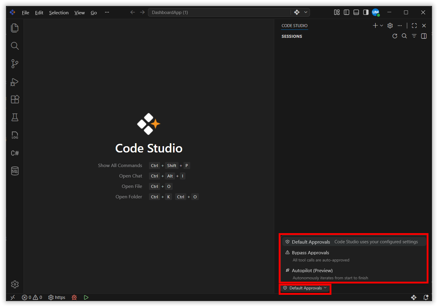Click the debug bug icon in status bar
The height and width of the screenshot is (307, 438).
point(74,297)
